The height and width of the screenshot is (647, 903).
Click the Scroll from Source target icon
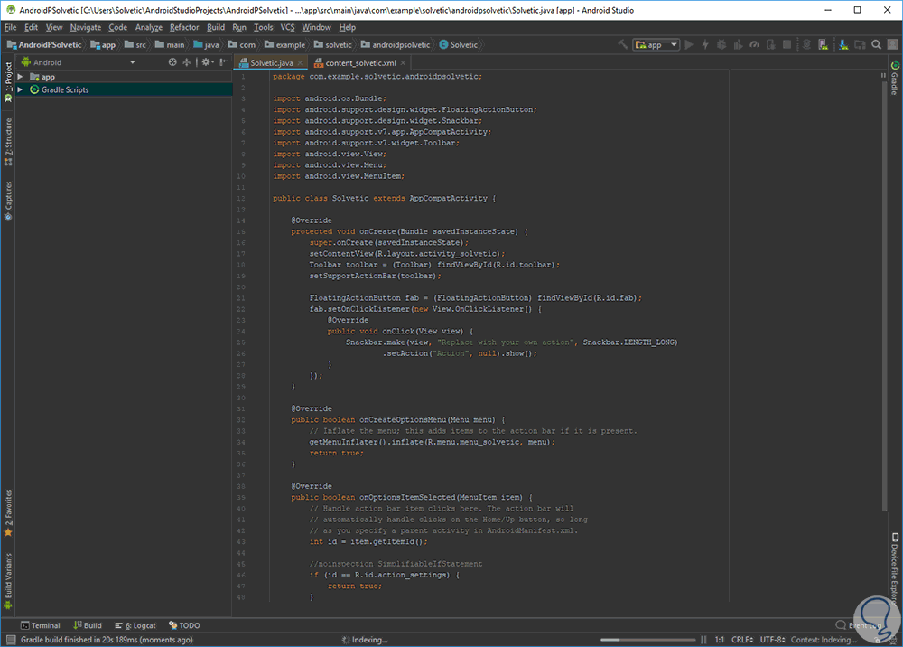tap(172, 62)
